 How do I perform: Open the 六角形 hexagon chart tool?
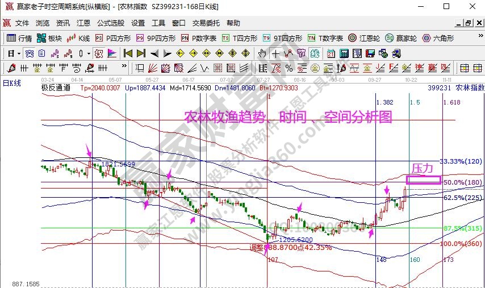(x=438, y=39)
